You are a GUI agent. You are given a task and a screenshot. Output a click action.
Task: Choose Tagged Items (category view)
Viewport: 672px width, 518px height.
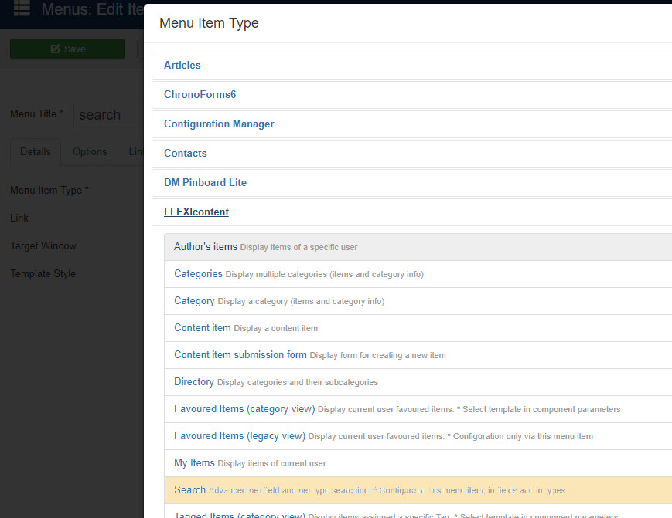pyautogui.click(x=240, y=515)
